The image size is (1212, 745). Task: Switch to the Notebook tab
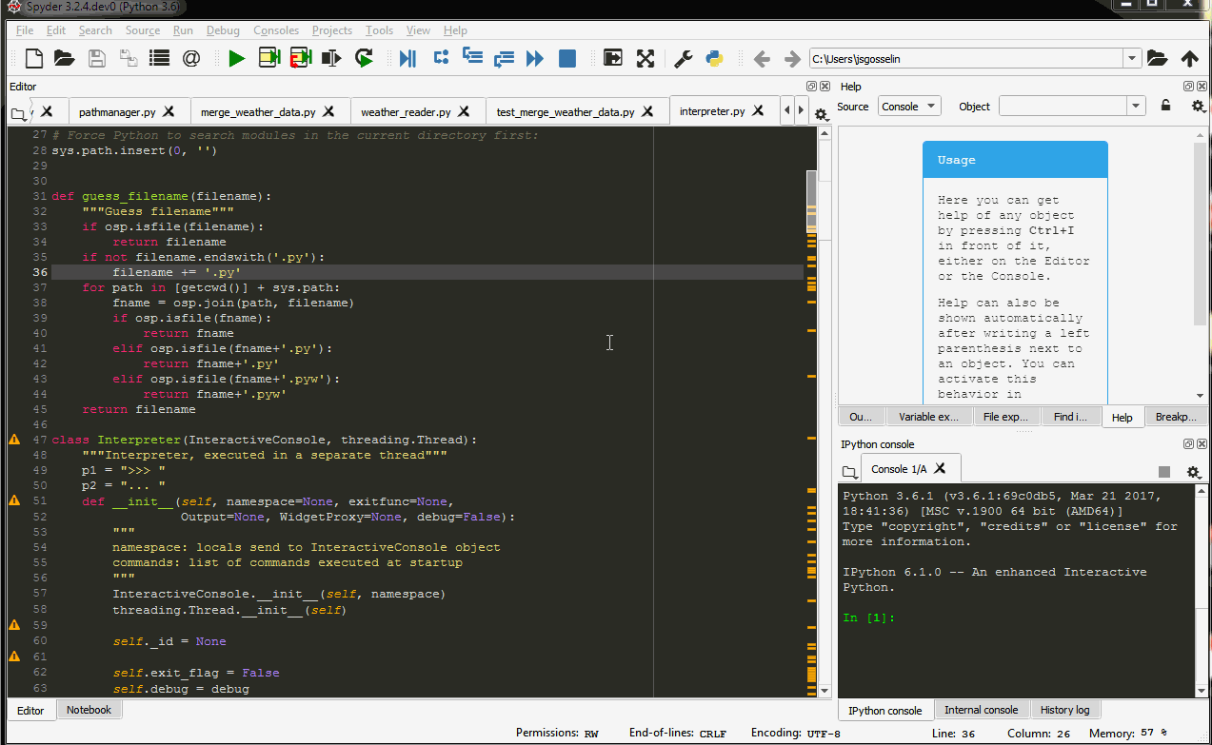point(89,710)
